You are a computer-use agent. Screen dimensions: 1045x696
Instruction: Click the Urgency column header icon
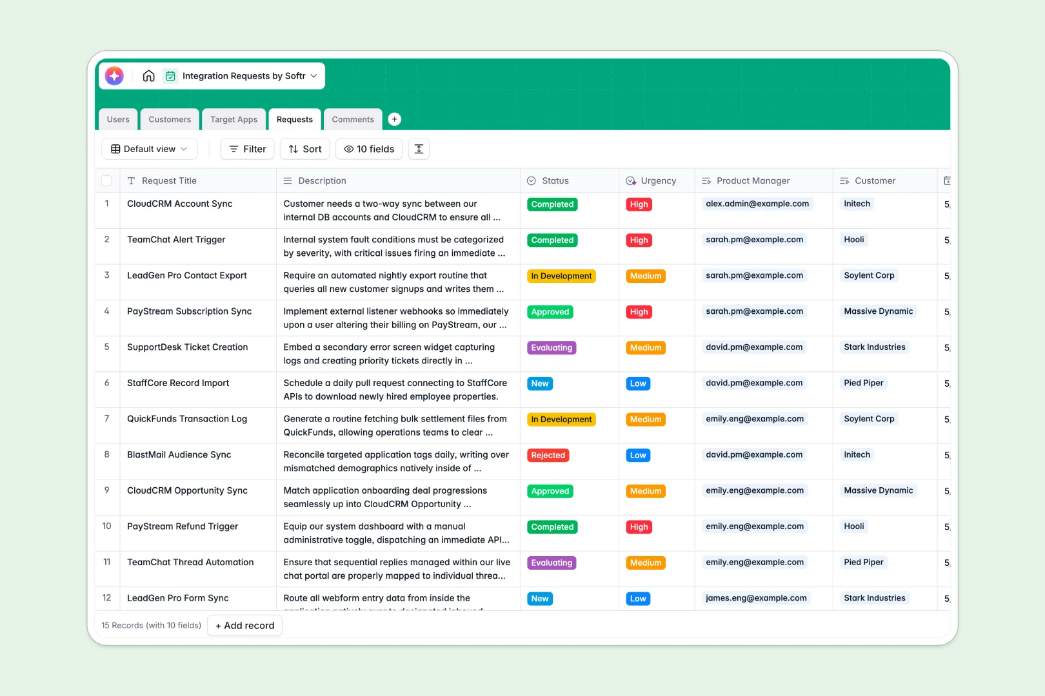pos(631,181)
